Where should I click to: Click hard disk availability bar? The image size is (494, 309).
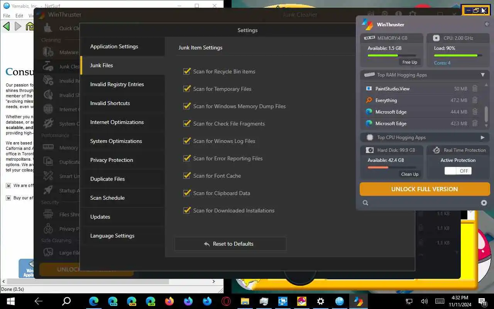coord(392,167)
